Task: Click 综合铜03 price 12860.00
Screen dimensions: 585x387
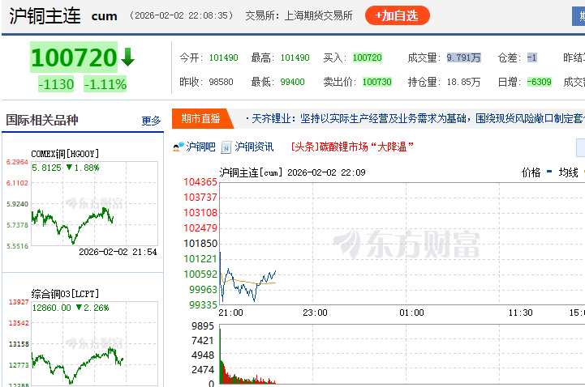Action: point(51,308)
